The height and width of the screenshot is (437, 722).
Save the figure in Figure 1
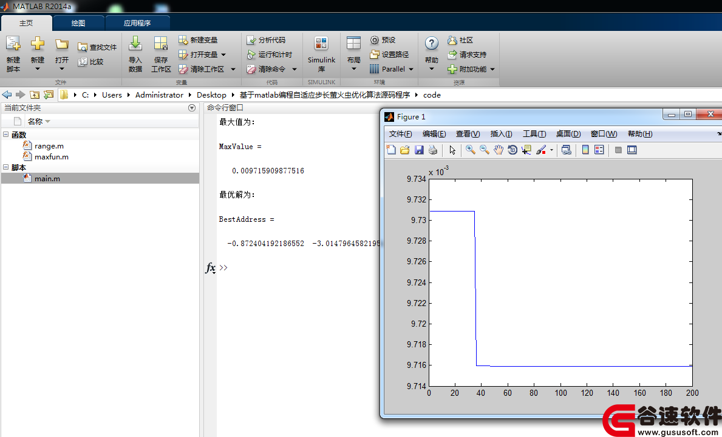click(x=419, y=150)
